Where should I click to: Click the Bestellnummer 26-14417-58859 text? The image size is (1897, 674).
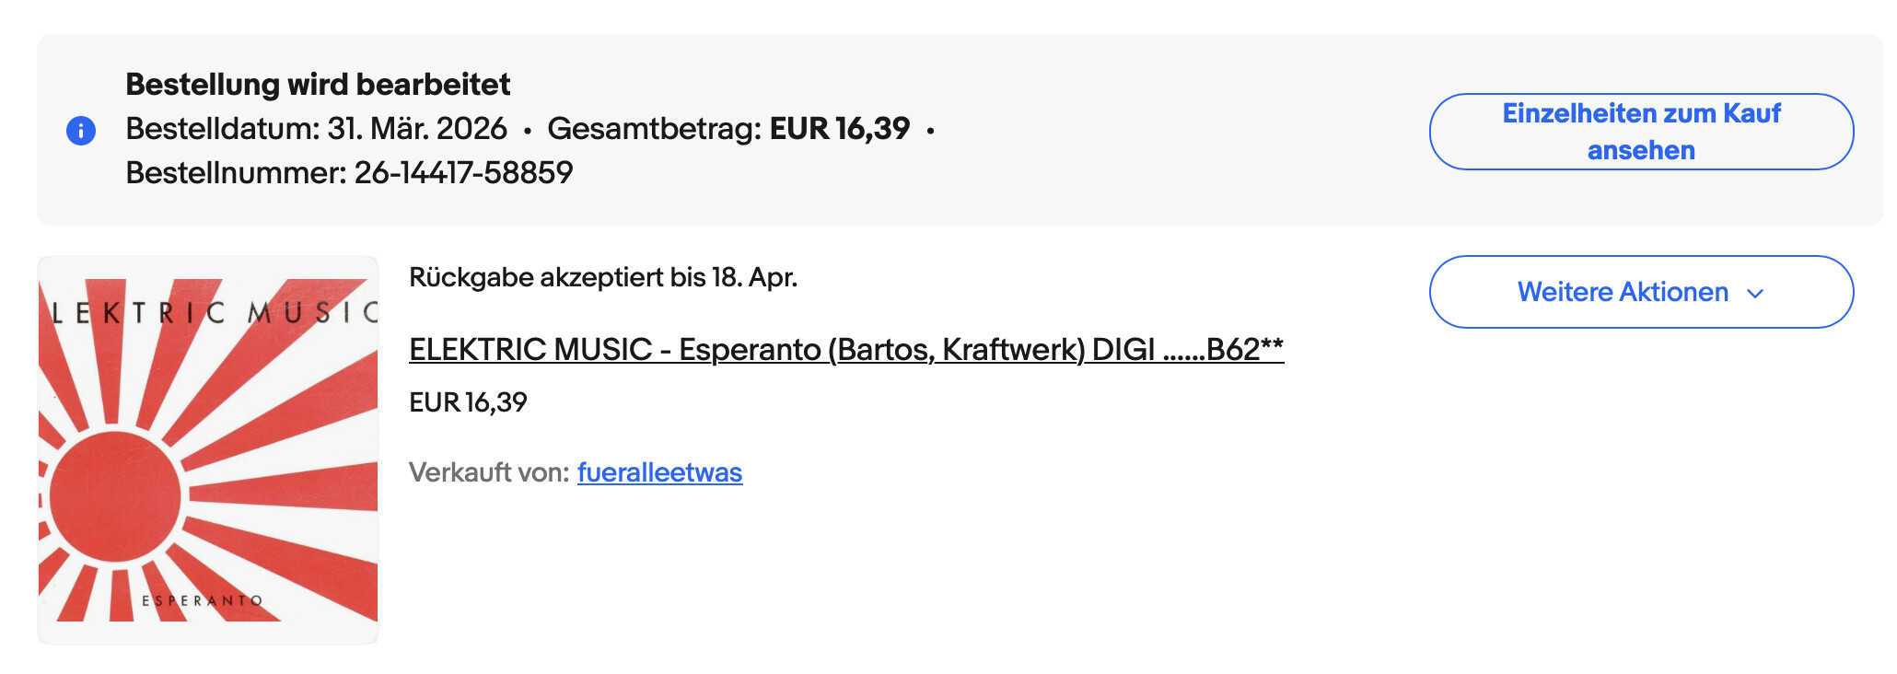click(349, 172)
